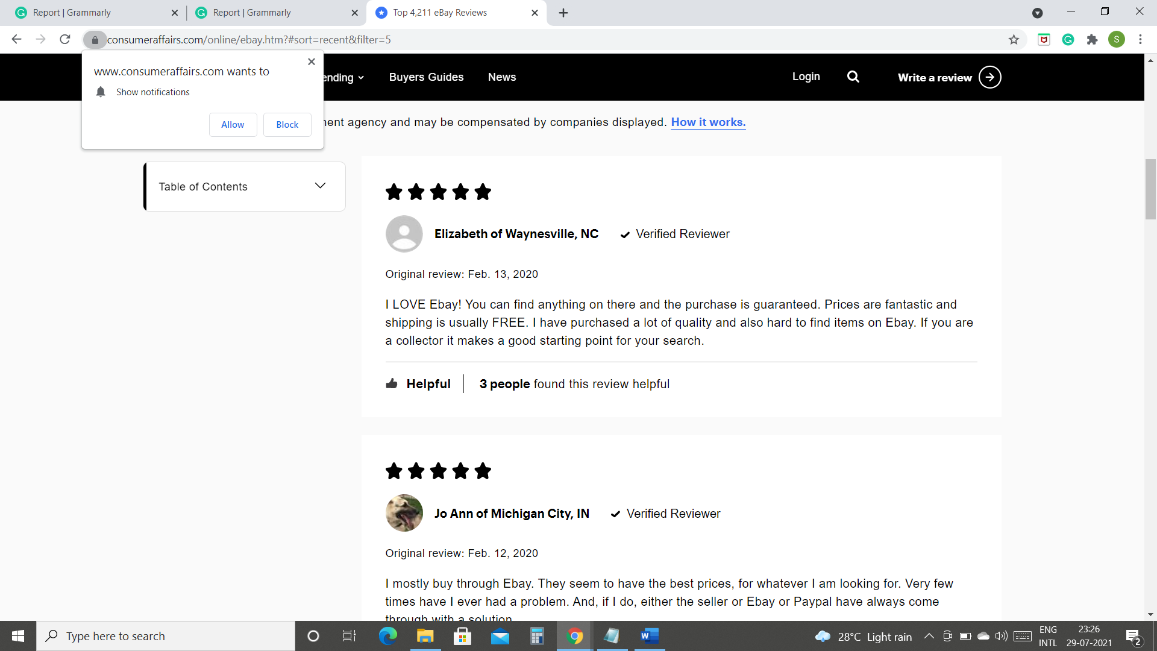Click the browser forward arrow
Screen dimensions: 1157x651
point(40,39)
